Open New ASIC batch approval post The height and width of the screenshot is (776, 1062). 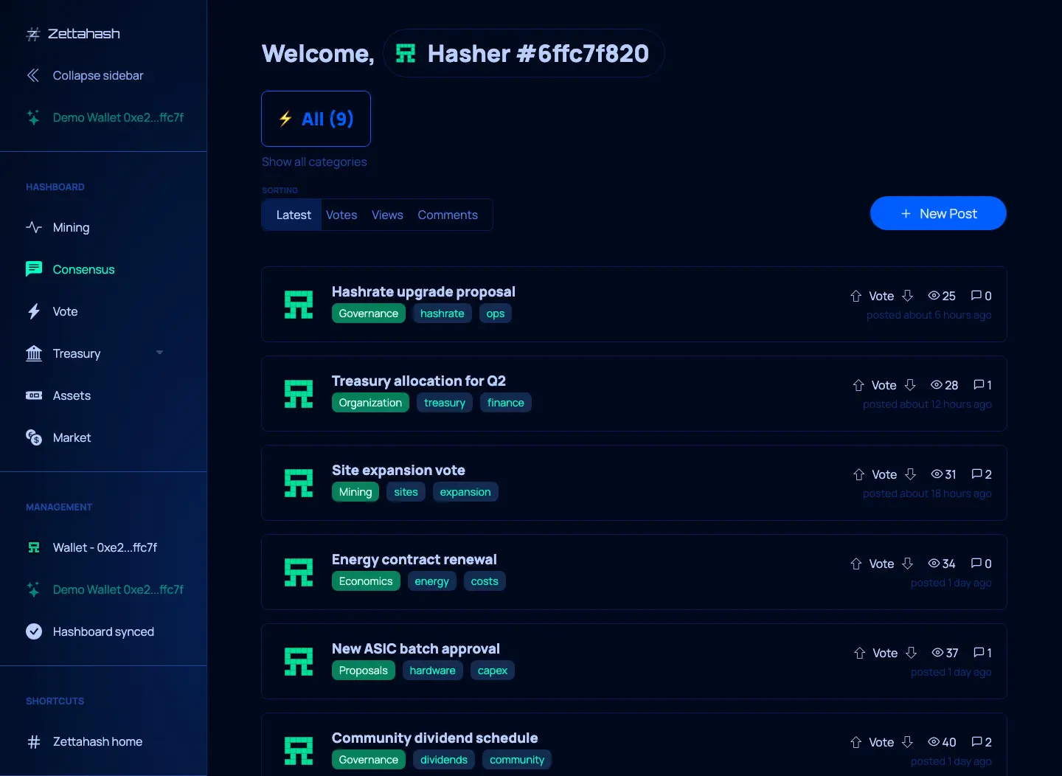pyautogui.click(x=416, y=648)
